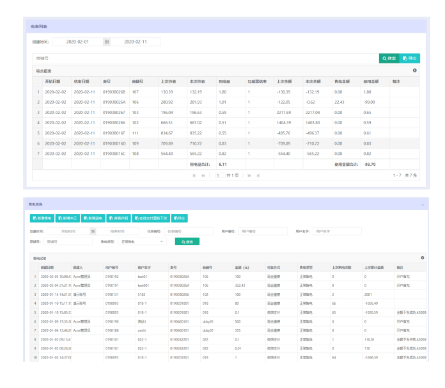Go to next page in 综合报表 pager
The image size is (445, 388).
[x=249, y=175]
